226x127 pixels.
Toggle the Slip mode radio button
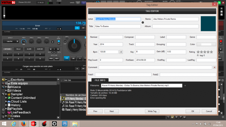pos(65,41)
